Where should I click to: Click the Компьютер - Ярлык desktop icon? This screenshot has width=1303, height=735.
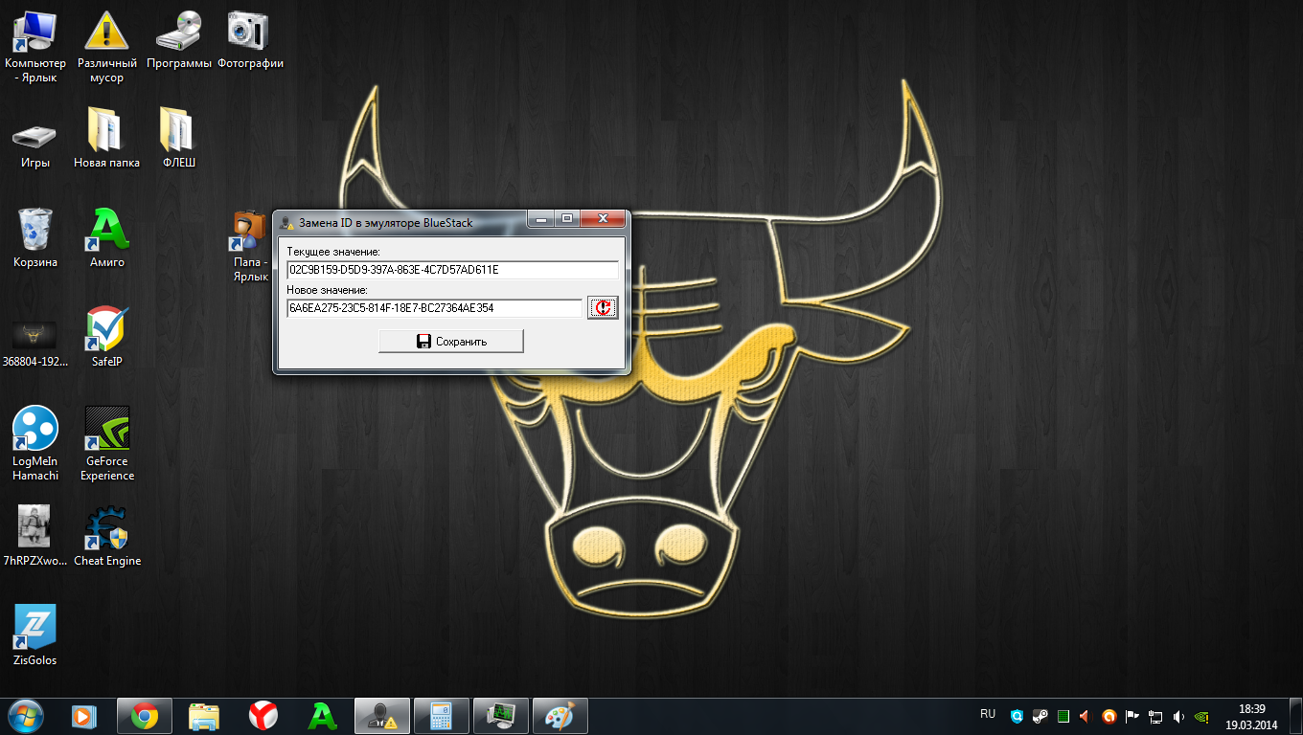coord(35,46)
